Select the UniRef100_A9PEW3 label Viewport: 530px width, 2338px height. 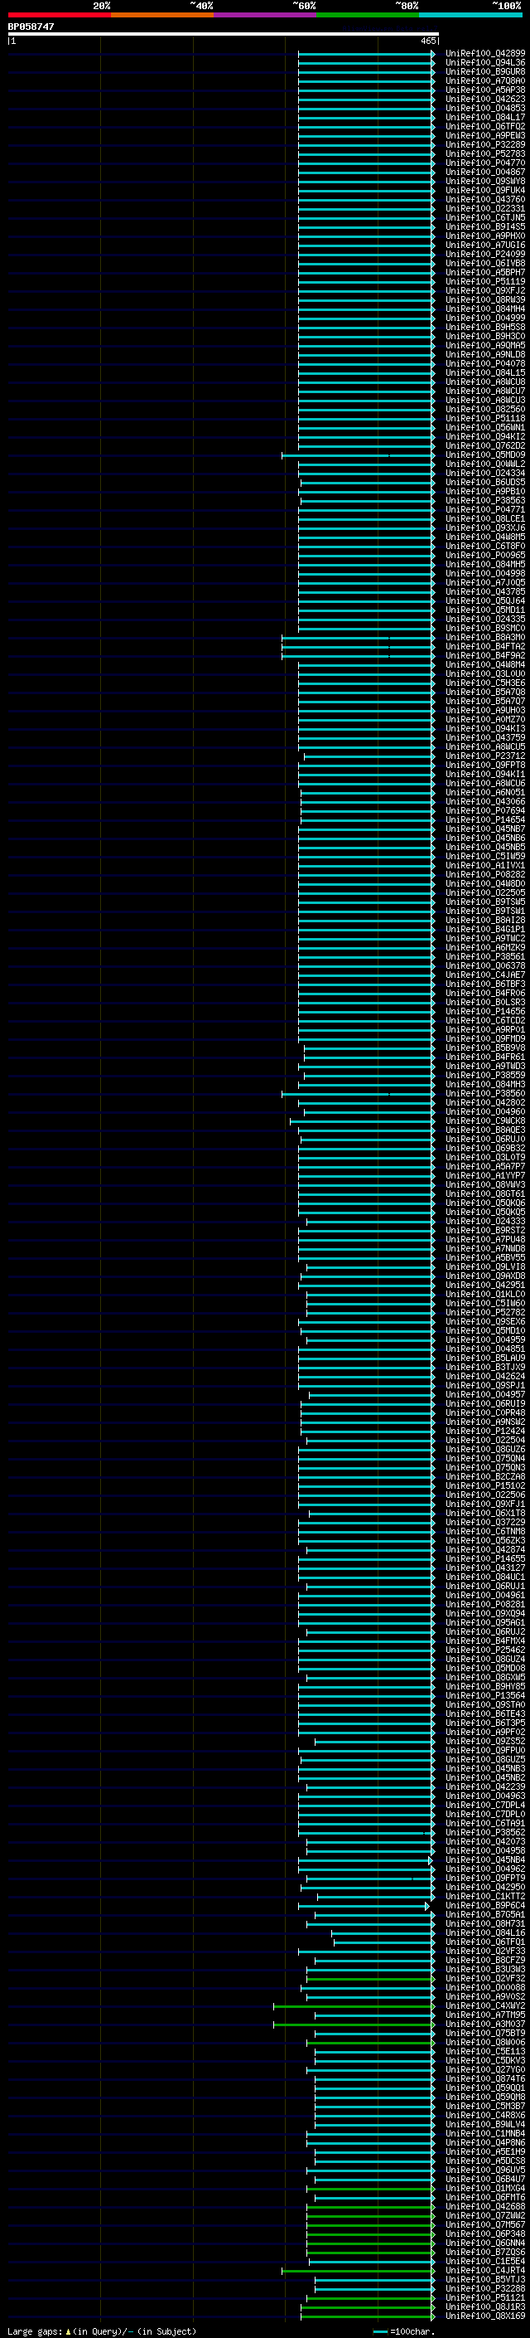484,135
